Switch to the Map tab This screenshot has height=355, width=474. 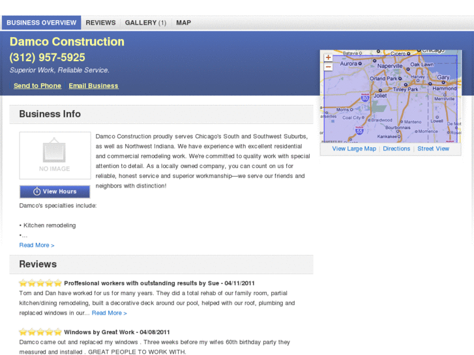pyautogui.click(x=183, y=23)
